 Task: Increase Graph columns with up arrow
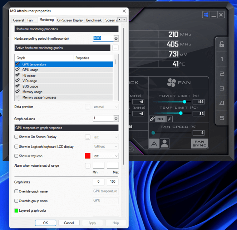tap(116, 117)
